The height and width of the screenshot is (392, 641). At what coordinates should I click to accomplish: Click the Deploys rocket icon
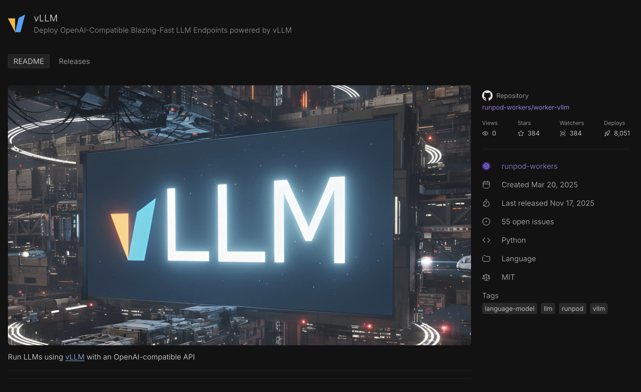point(607,133)
